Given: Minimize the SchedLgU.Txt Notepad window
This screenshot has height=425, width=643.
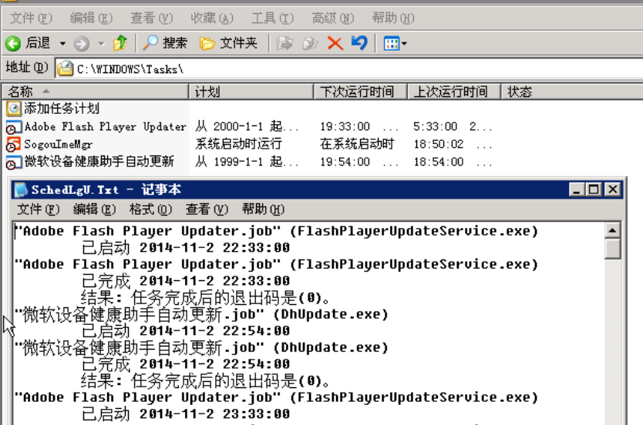Looking at the screenshot, I should [576, 189].
